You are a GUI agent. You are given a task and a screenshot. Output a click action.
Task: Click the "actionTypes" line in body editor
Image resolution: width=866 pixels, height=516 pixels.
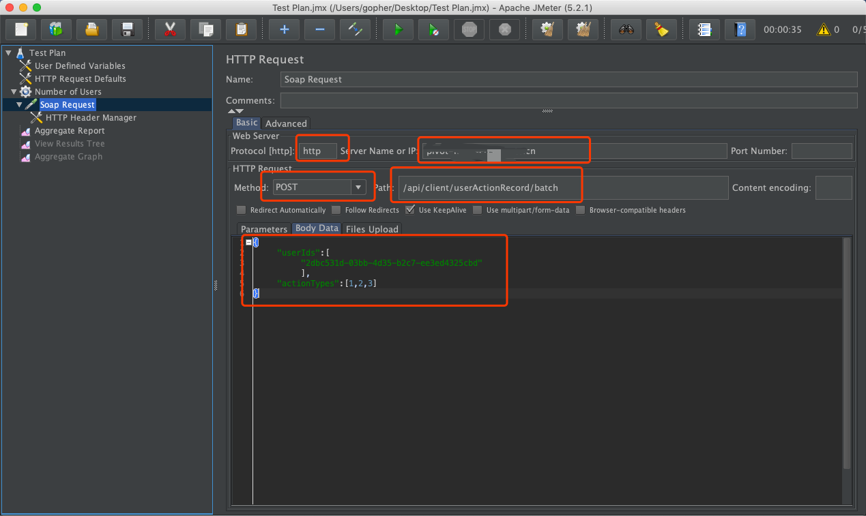tap(326, 282)
